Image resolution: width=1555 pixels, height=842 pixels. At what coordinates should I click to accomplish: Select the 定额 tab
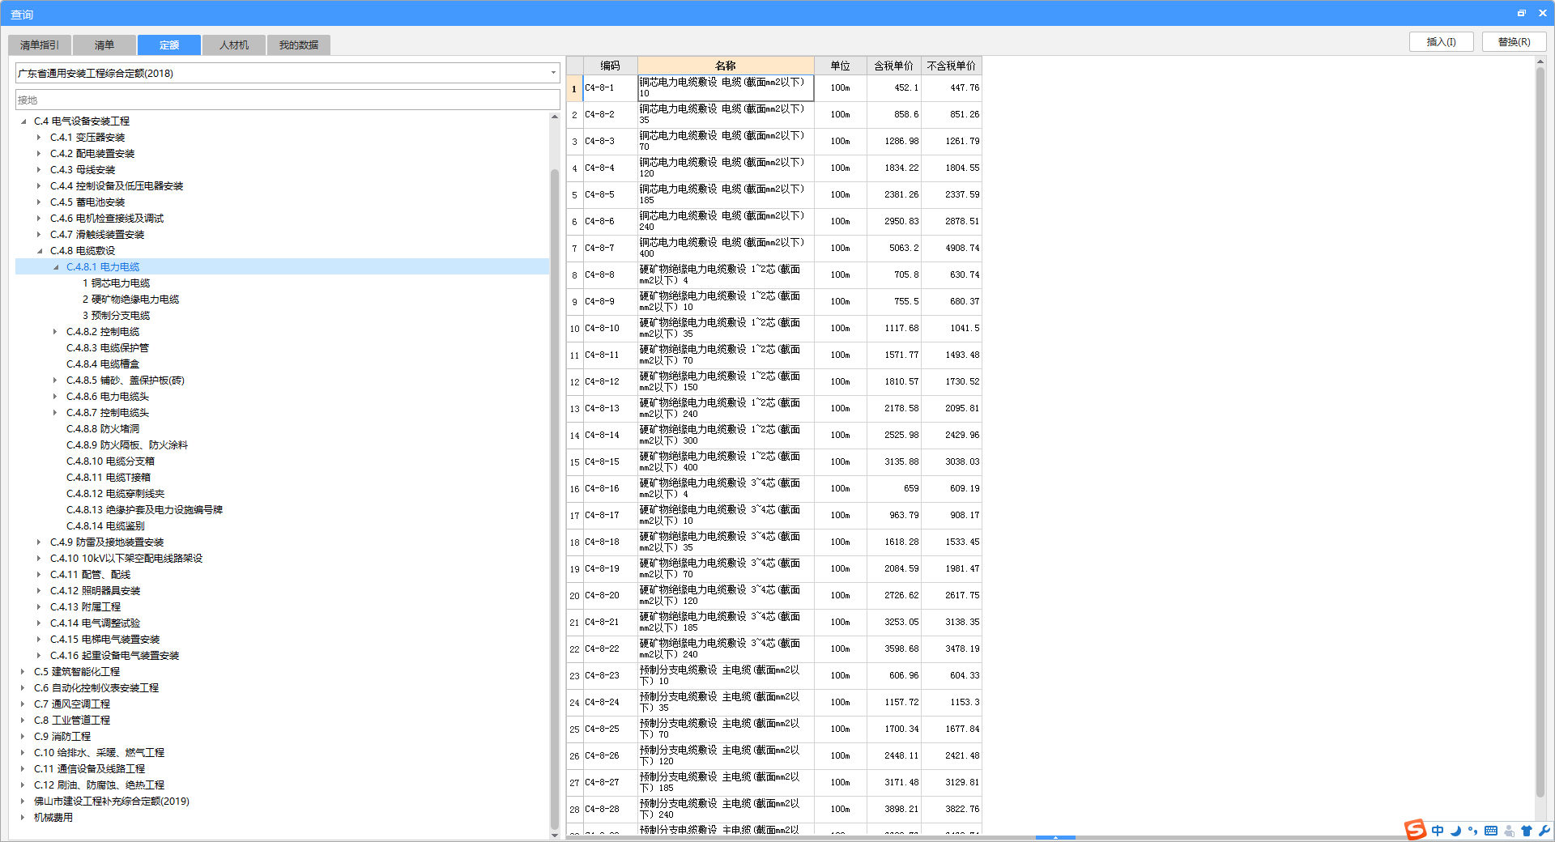[x=169, y=45]
